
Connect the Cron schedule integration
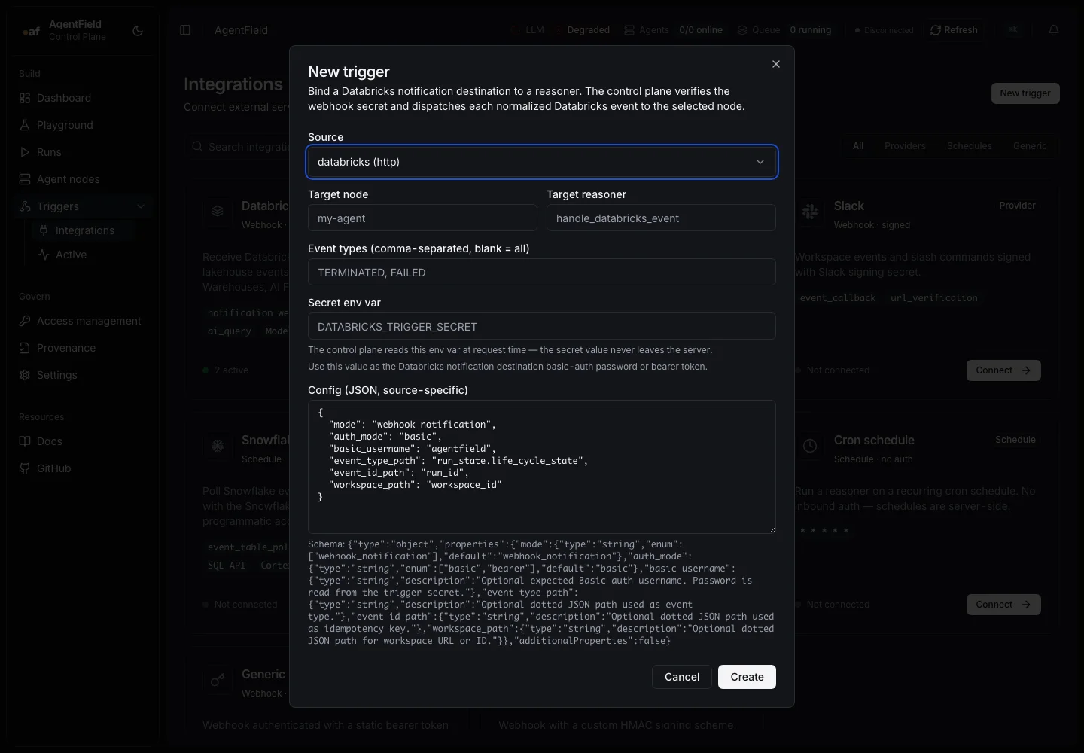1003,605
